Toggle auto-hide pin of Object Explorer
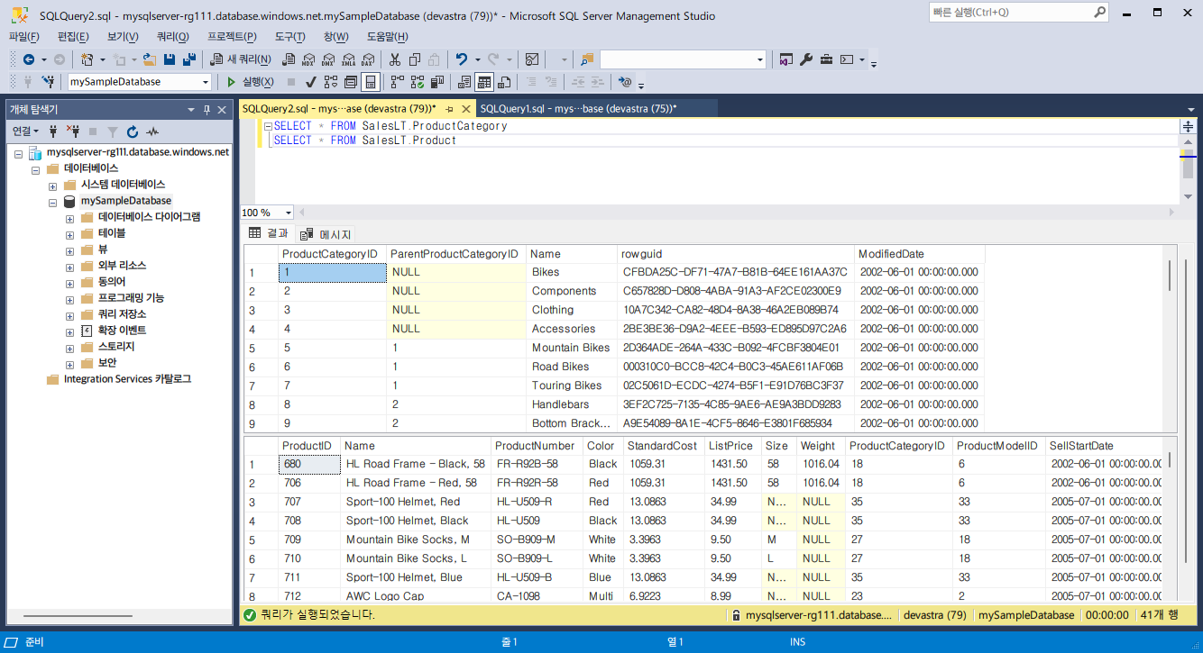The width and height of the screenshot is (1203, 653). [x=207, y=109]
